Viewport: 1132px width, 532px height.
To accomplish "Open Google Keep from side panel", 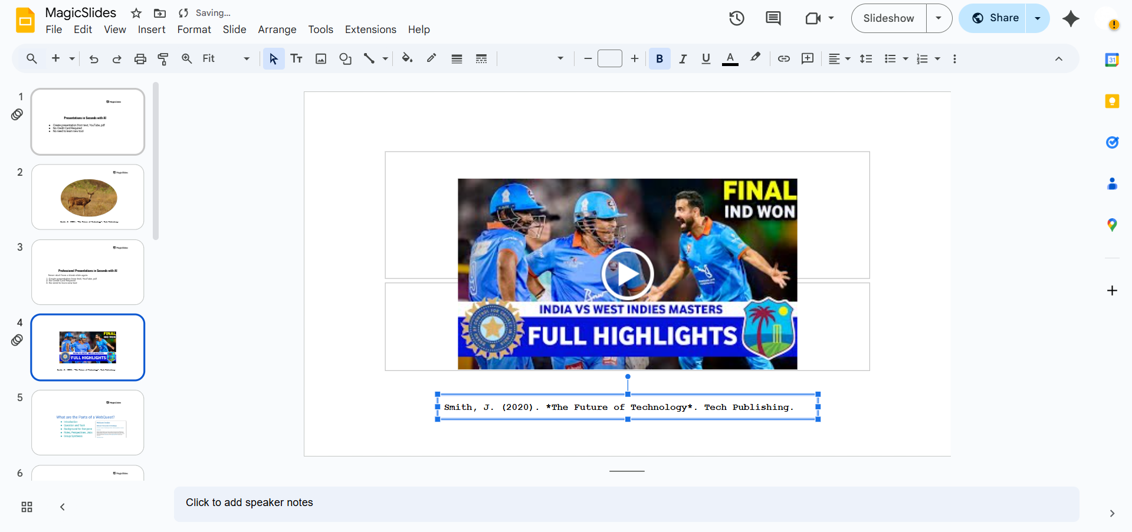I will [1112, 101].
